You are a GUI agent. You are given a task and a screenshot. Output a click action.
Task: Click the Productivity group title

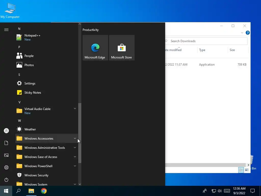click(x=90, y=30)
